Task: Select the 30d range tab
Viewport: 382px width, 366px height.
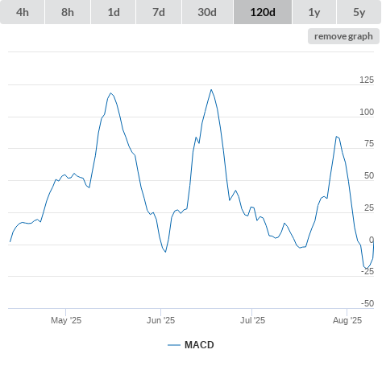Action: click(x=207, y=12)
